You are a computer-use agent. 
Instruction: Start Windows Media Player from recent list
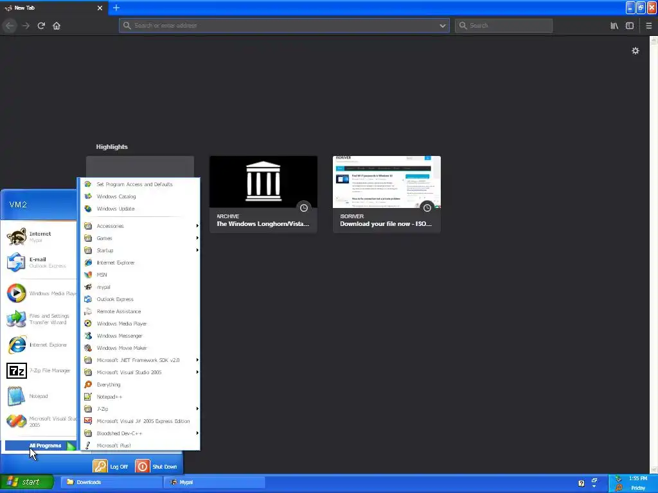click(40, 293)
